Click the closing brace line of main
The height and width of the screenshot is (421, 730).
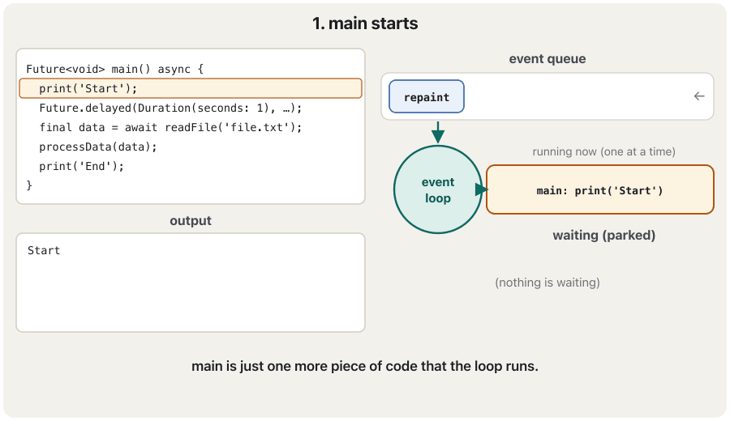point(29,185)
